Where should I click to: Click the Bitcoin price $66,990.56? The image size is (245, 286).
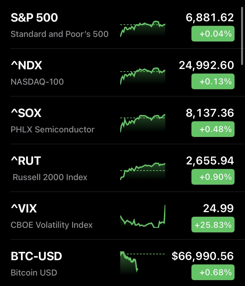click(203, 257)
